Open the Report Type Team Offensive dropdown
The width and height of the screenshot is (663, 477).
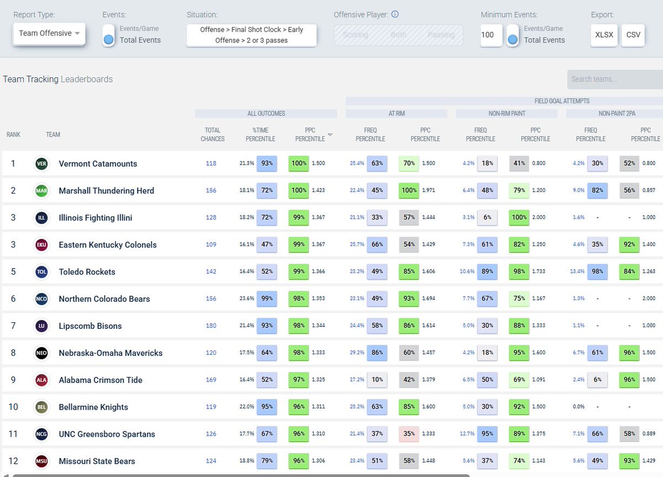click(x=49, y=33)
